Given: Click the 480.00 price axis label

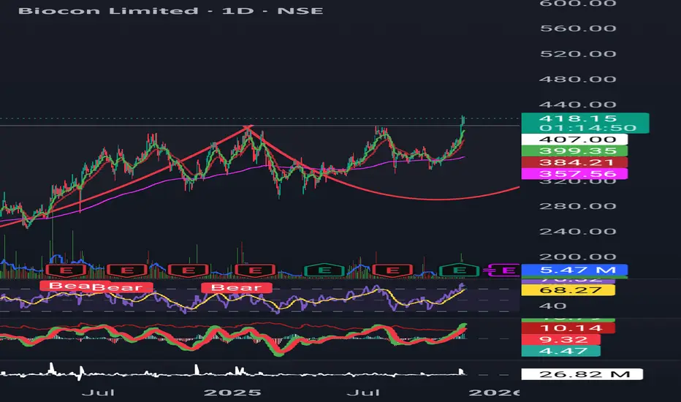Looking at the screenshot, I should coord(578,79).
